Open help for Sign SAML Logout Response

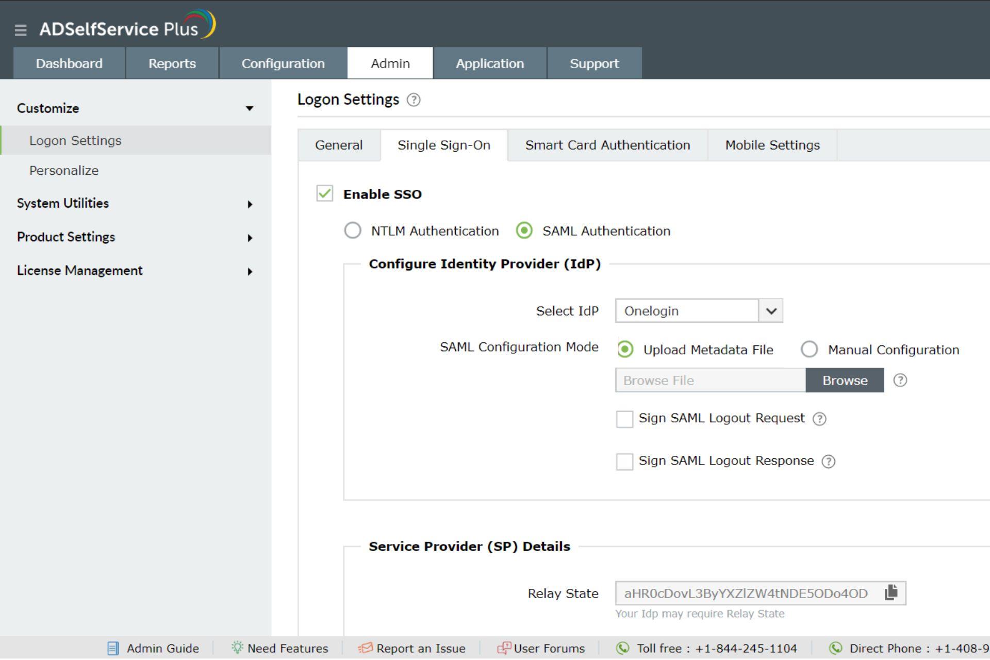[828, 461]
